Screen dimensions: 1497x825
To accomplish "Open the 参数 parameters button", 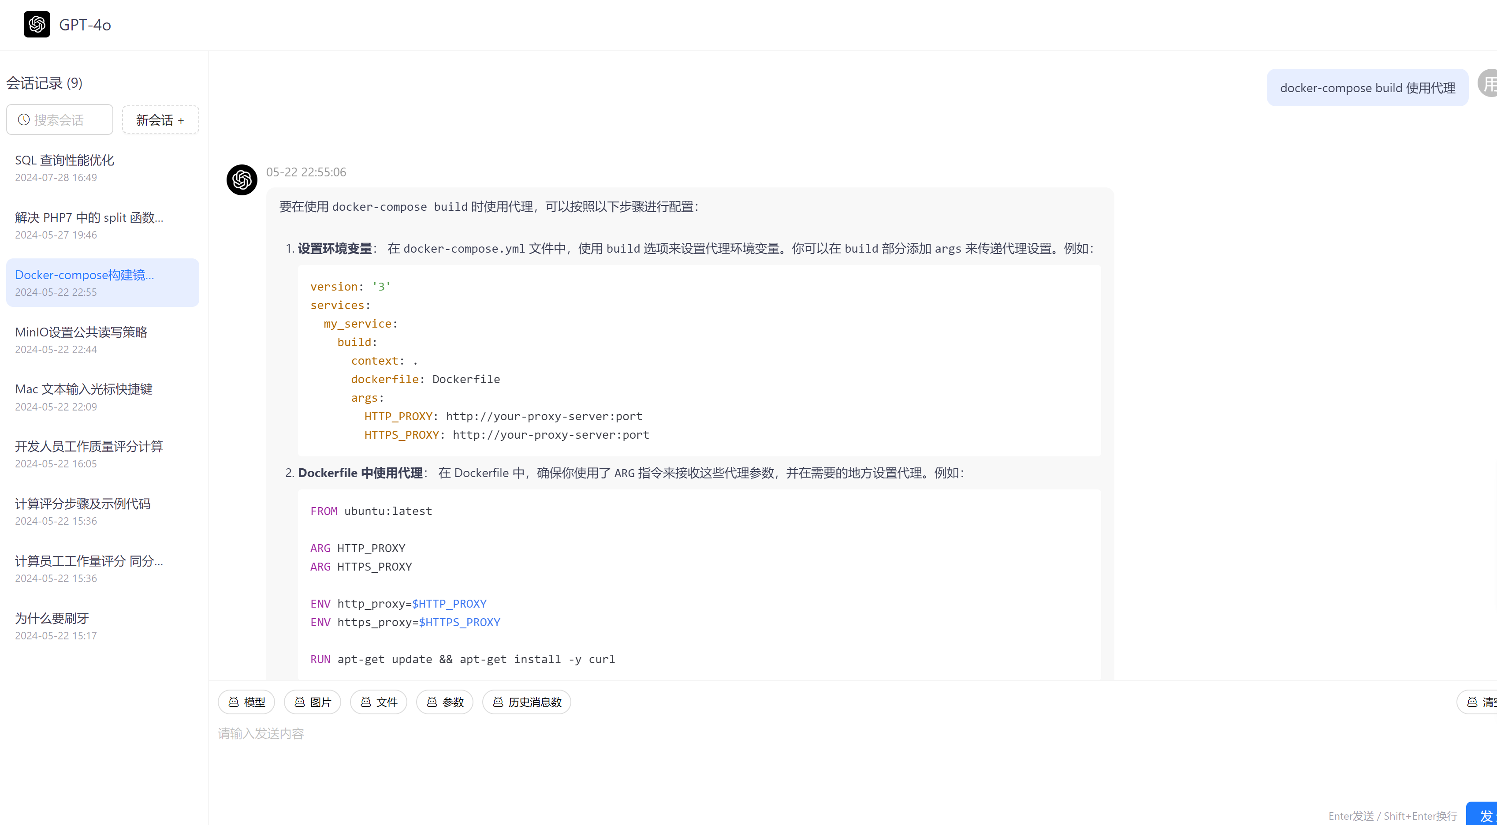I will tap(445, 702).
